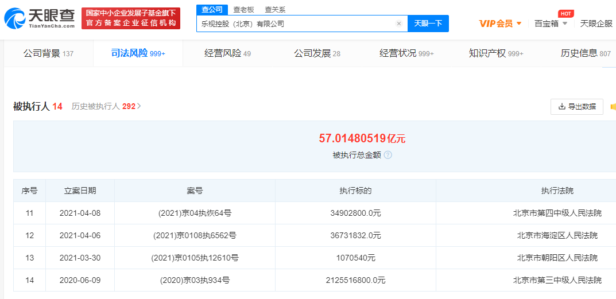Viewport: 616px width, 299px height.
Task: Click the 执行标的 column header
Action: pyautogui.click(x=355, y=191)
